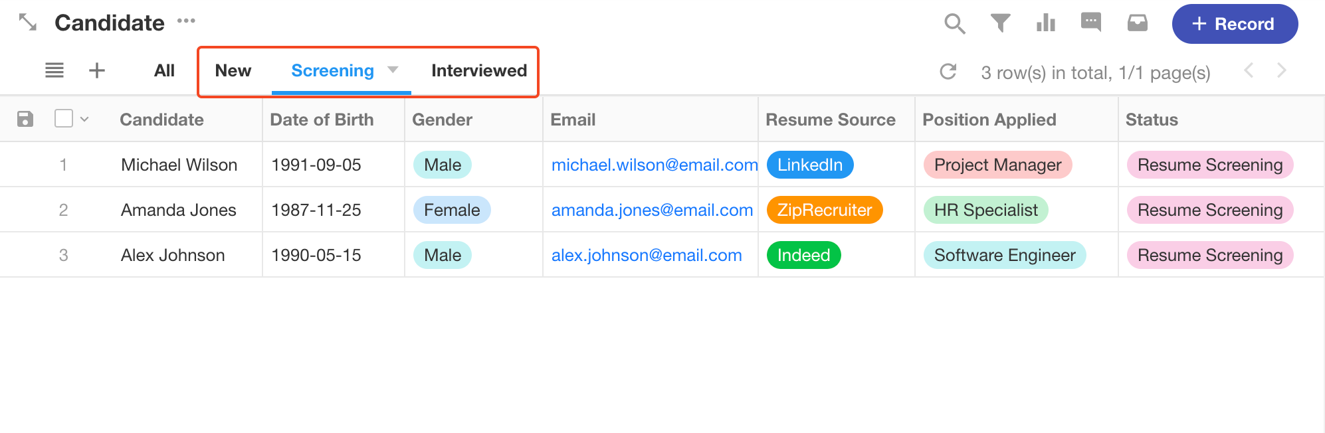
Task: Open the search magnifier icon
Action: point(955,24)
